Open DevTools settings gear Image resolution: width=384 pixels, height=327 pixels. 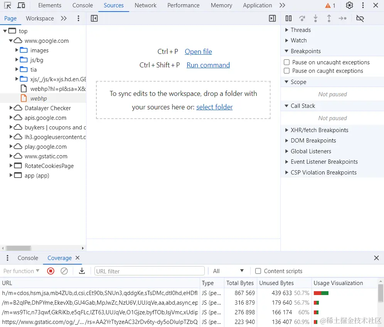[349, 5]
